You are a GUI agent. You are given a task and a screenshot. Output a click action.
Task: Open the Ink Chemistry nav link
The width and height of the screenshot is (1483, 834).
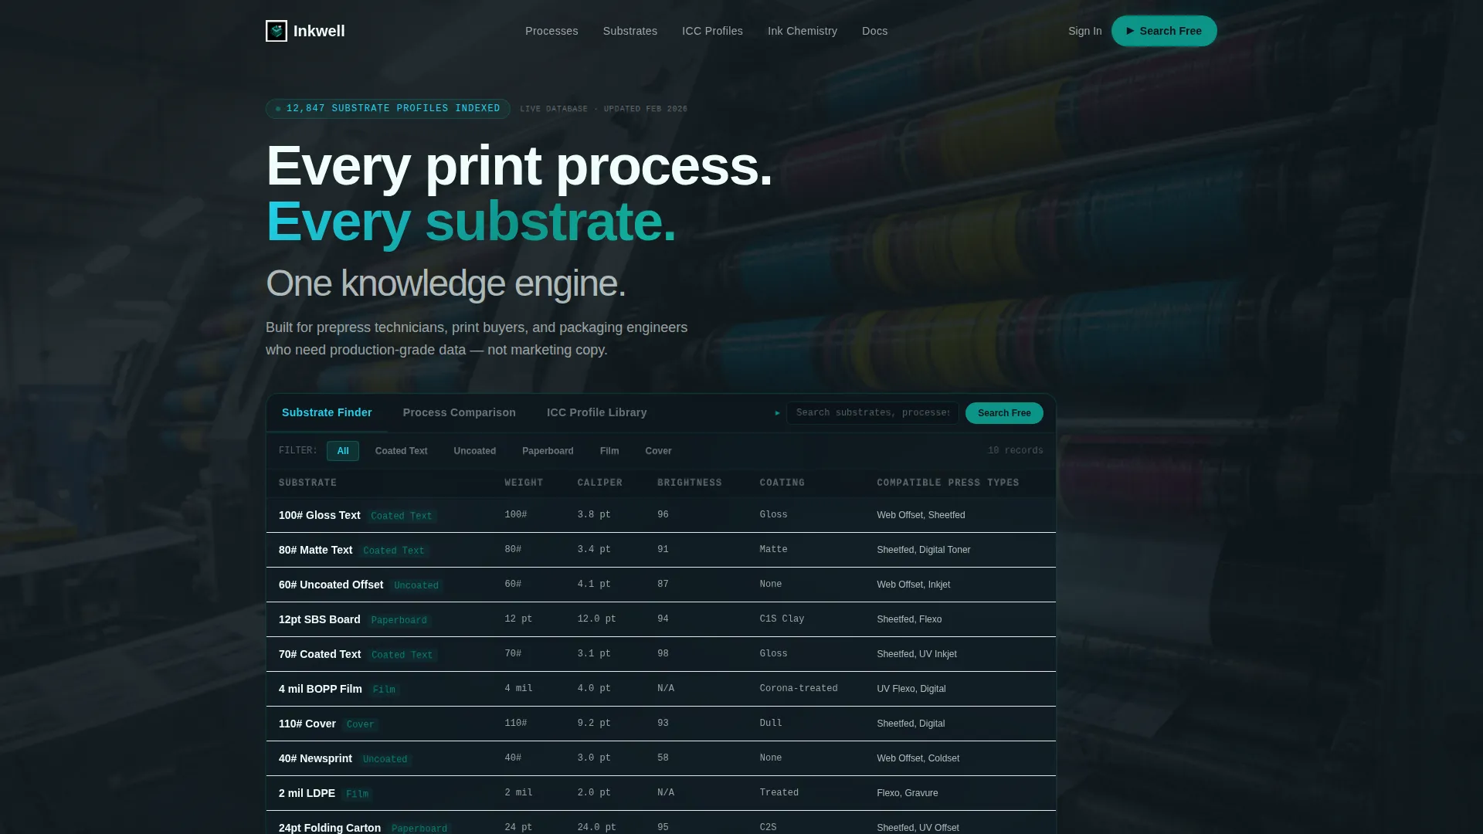pyautogui.click(x=802, y=31)
